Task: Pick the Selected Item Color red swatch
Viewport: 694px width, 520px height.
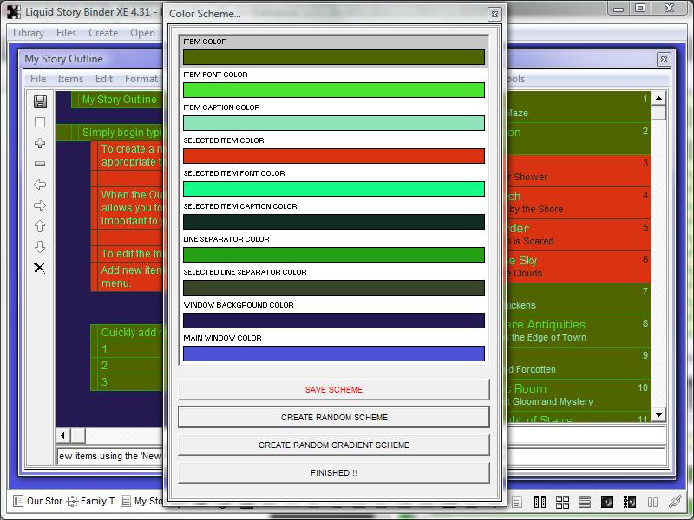Action: point(333,156)
